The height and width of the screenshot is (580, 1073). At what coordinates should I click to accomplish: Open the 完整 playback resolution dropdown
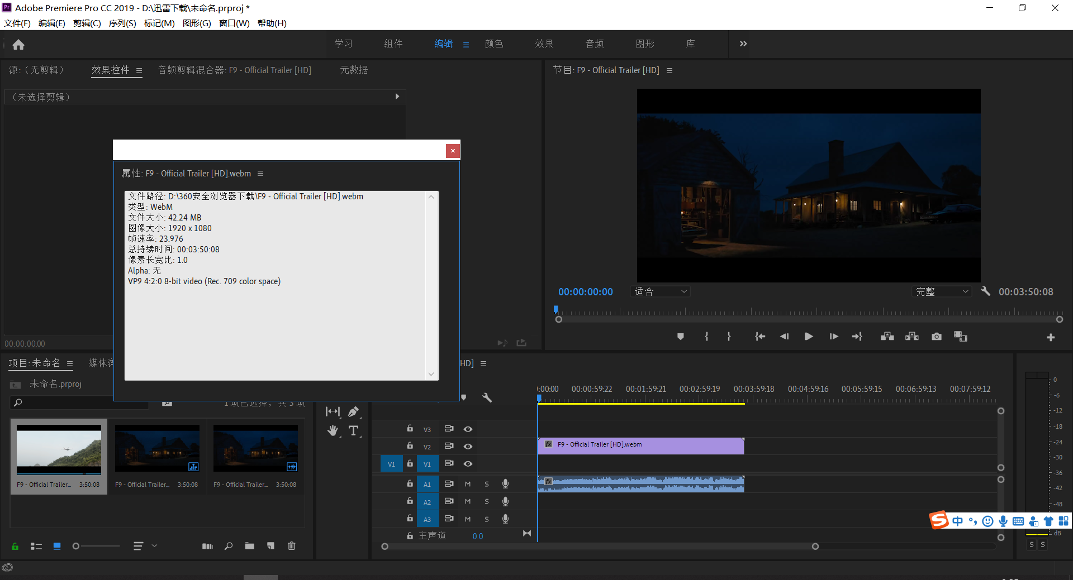(942, 291)
